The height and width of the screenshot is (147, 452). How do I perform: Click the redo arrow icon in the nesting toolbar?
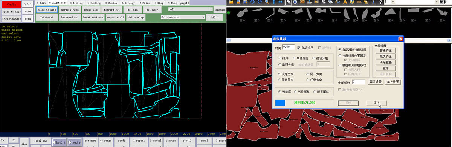tap(260, 2)
